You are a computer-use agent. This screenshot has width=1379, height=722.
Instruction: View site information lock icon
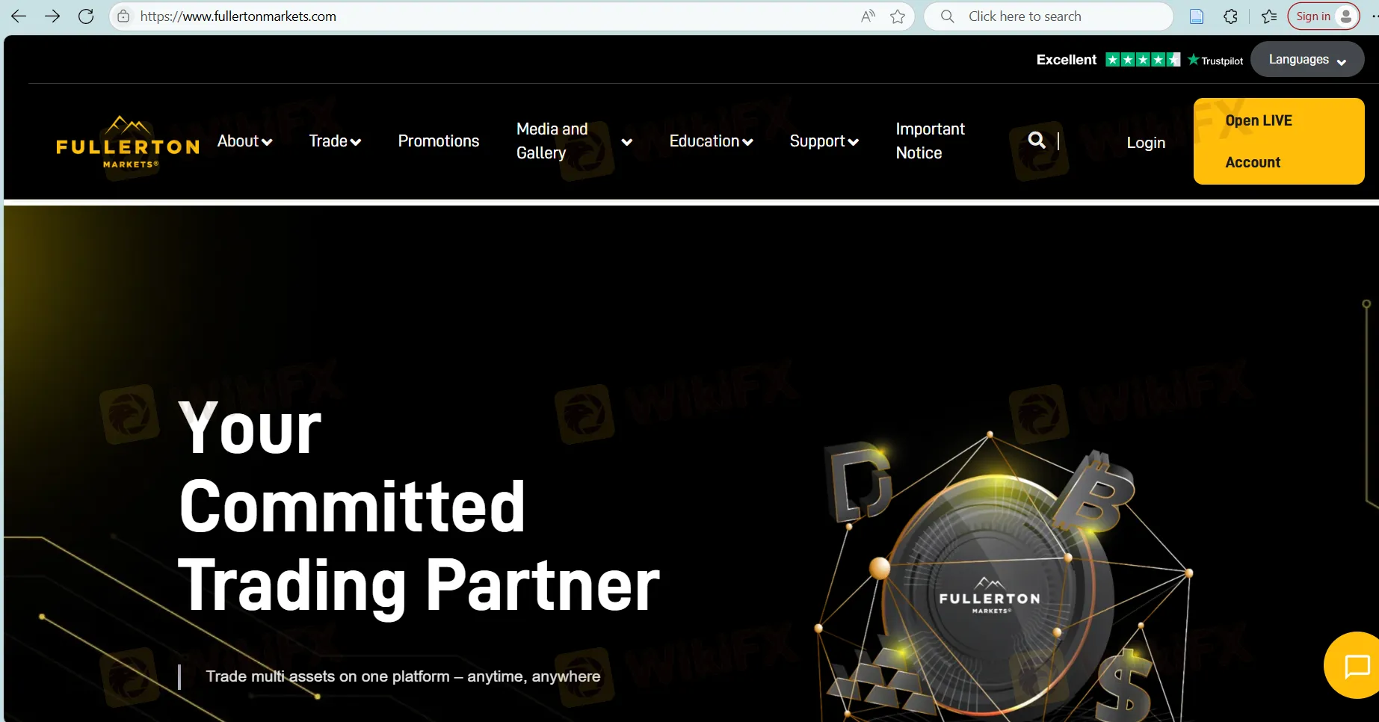pos(123,16)
